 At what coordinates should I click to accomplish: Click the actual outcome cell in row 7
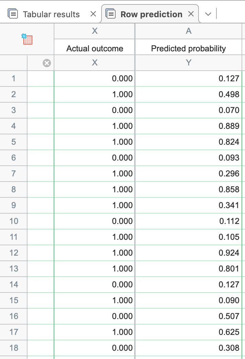[x=95, y=174]
